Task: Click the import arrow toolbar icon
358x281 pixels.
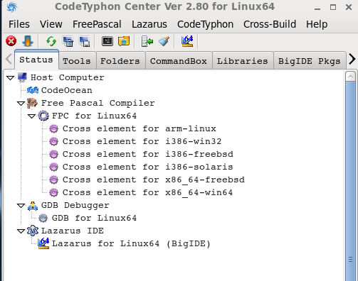Action: point(147,41)
